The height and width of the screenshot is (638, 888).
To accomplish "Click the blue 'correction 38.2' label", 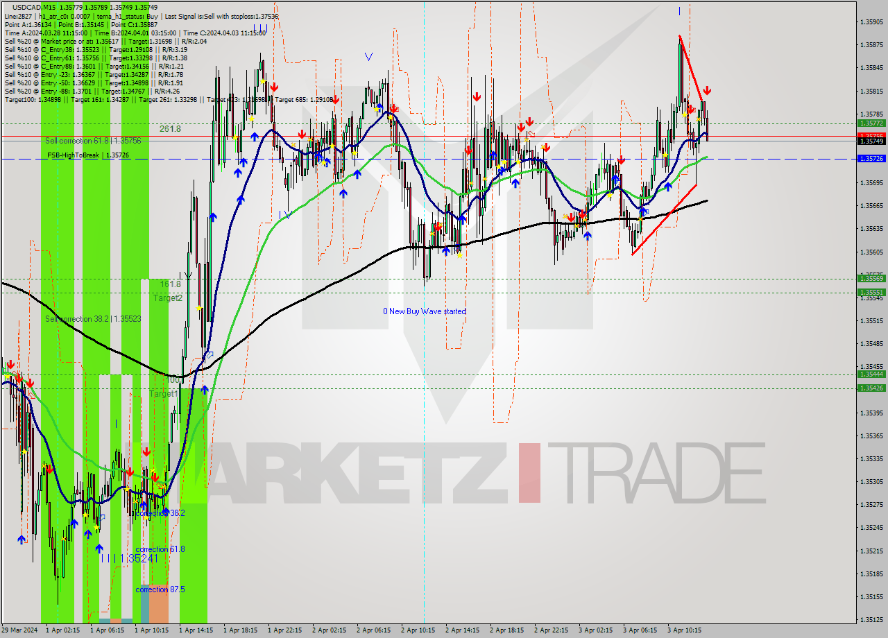I will tap(160, 513).
